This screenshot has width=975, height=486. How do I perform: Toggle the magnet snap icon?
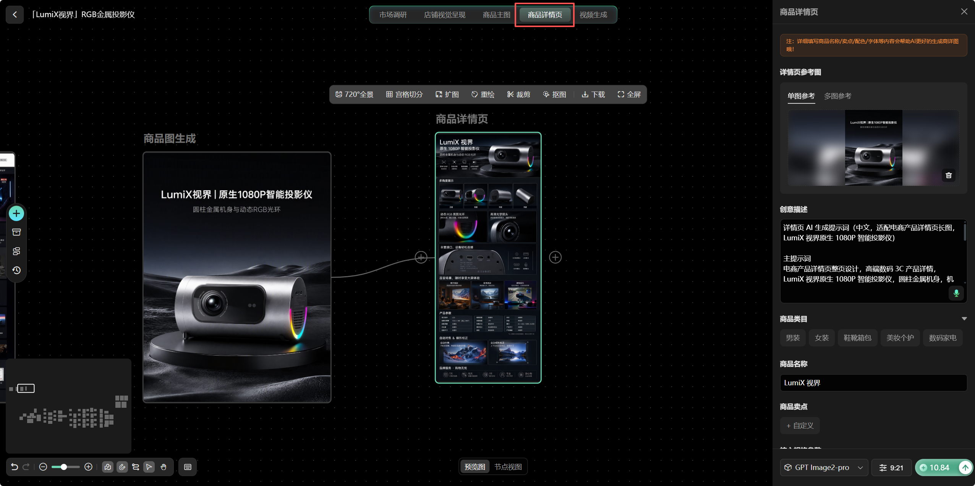coord(122,467)
